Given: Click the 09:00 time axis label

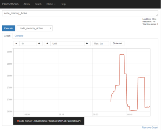Looking at the screenshot, I should coord(27,115).
